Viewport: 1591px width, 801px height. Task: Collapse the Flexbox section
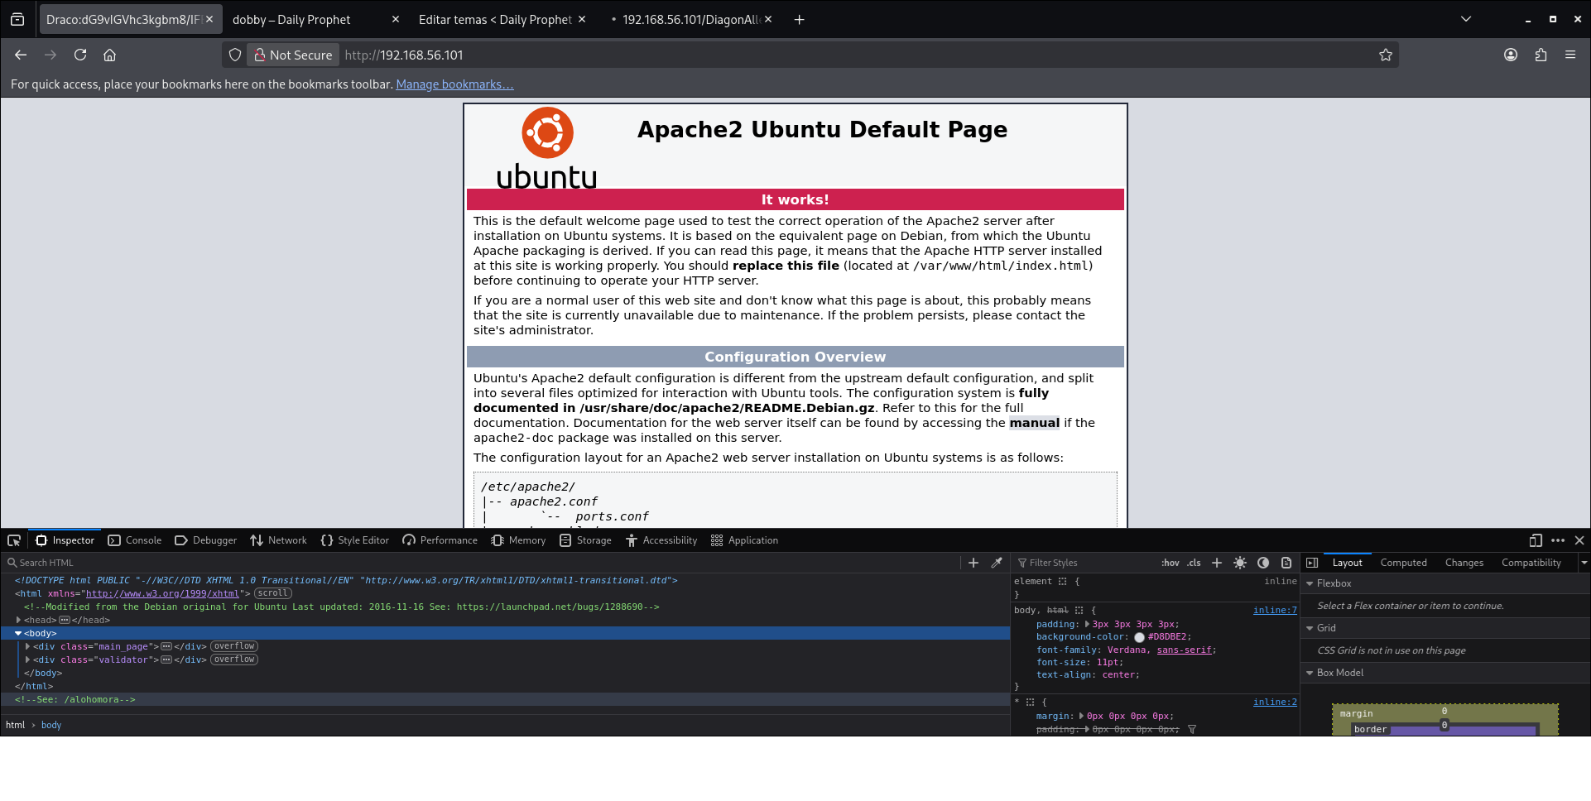pos(1310,583)
